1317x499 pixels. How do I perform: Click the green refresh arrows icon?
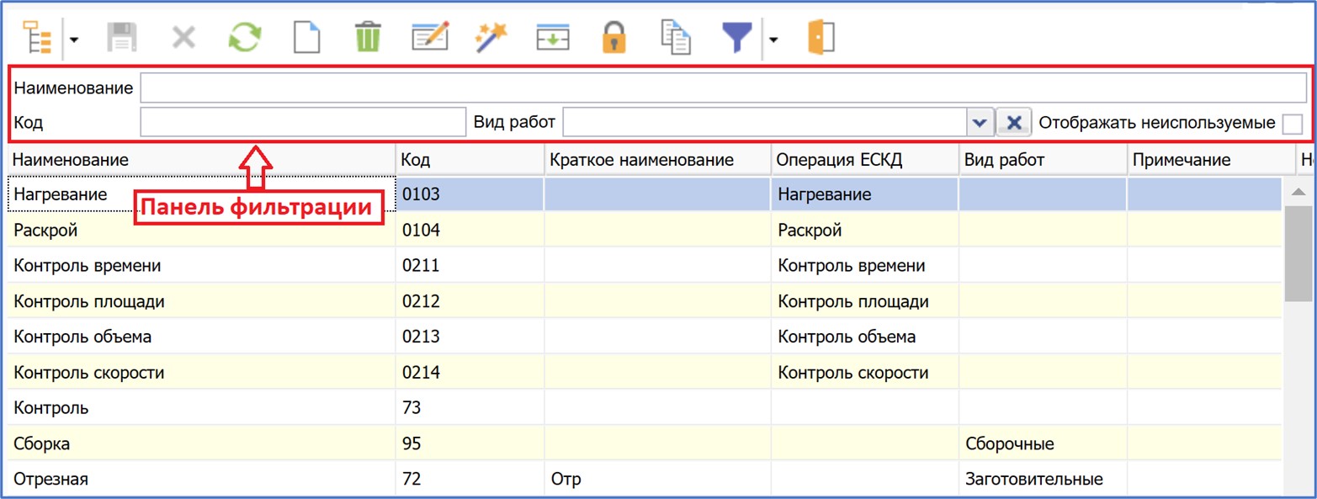pyautogui.click(x=245, y=39)
